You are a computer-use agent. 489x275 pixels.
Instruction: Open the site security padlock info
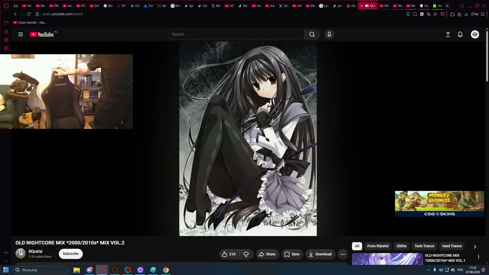click(37, 14)
